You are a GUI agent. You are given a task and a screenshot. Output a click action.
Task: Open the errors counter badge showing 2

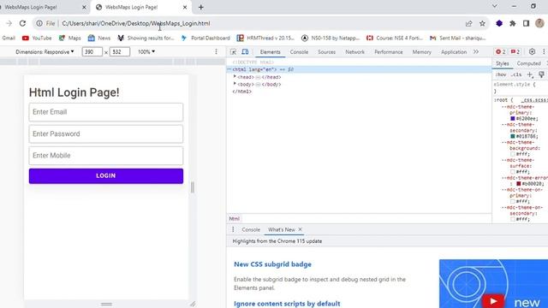500,51
